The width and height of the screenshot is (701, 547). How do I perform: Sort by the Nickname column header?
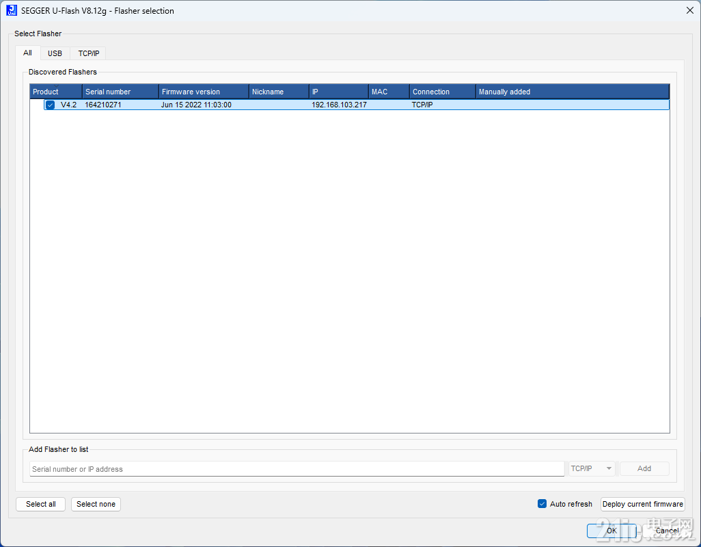[x=279, y=92]
